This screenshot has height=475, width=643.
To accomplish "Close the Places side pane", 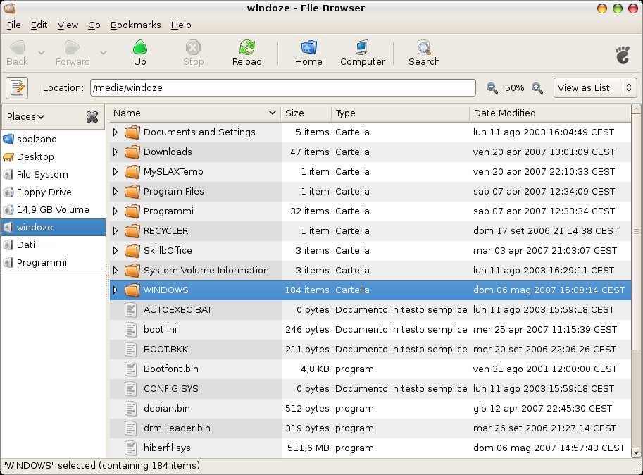I will pos(92,117).
